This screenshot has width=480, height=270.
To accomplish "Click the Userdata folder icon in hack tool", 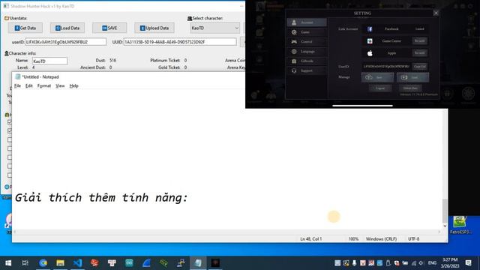I will (7, 18).
